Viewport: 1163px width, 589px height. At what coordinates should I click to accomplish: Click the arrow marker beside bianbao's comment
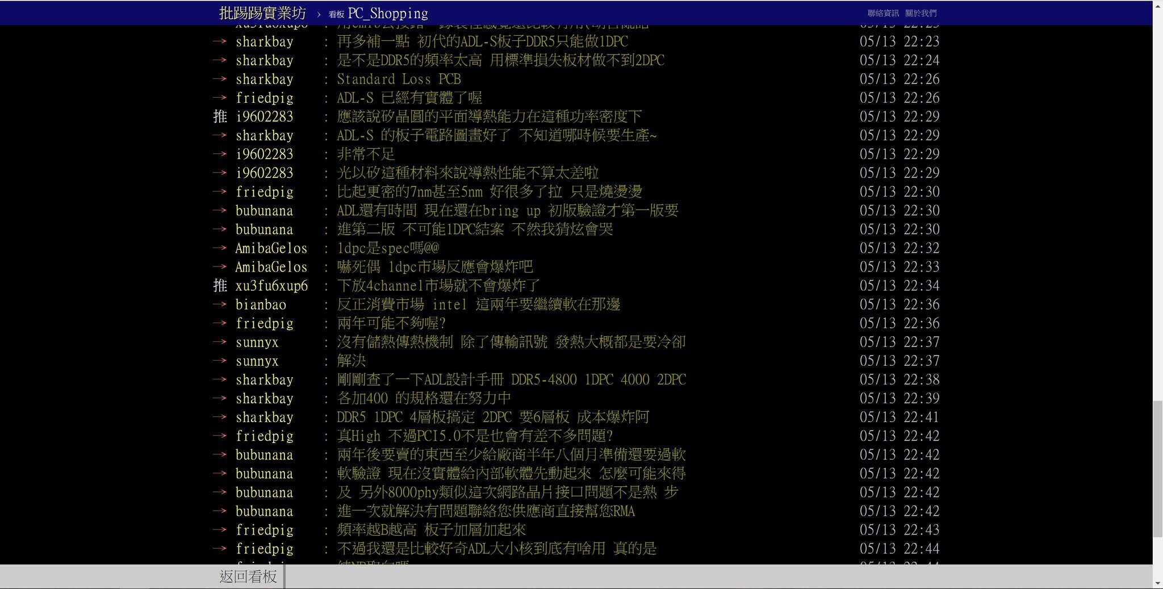point(220,304)
